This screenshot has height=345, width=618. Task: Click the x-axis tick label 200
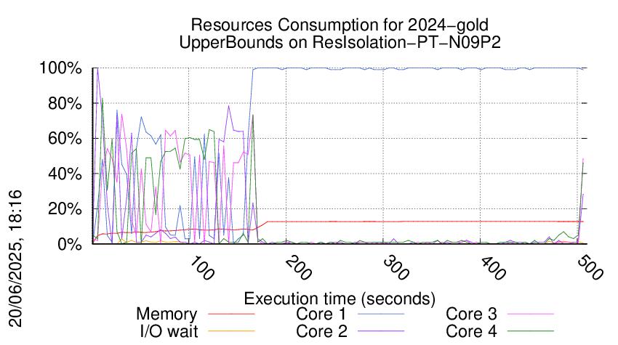(x=299, y=268)
